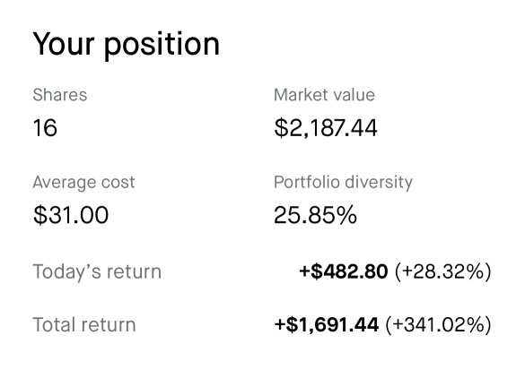525x378 pixels.
Task: Tap the word "position" in the title
Action: click(x=162, y=45)
